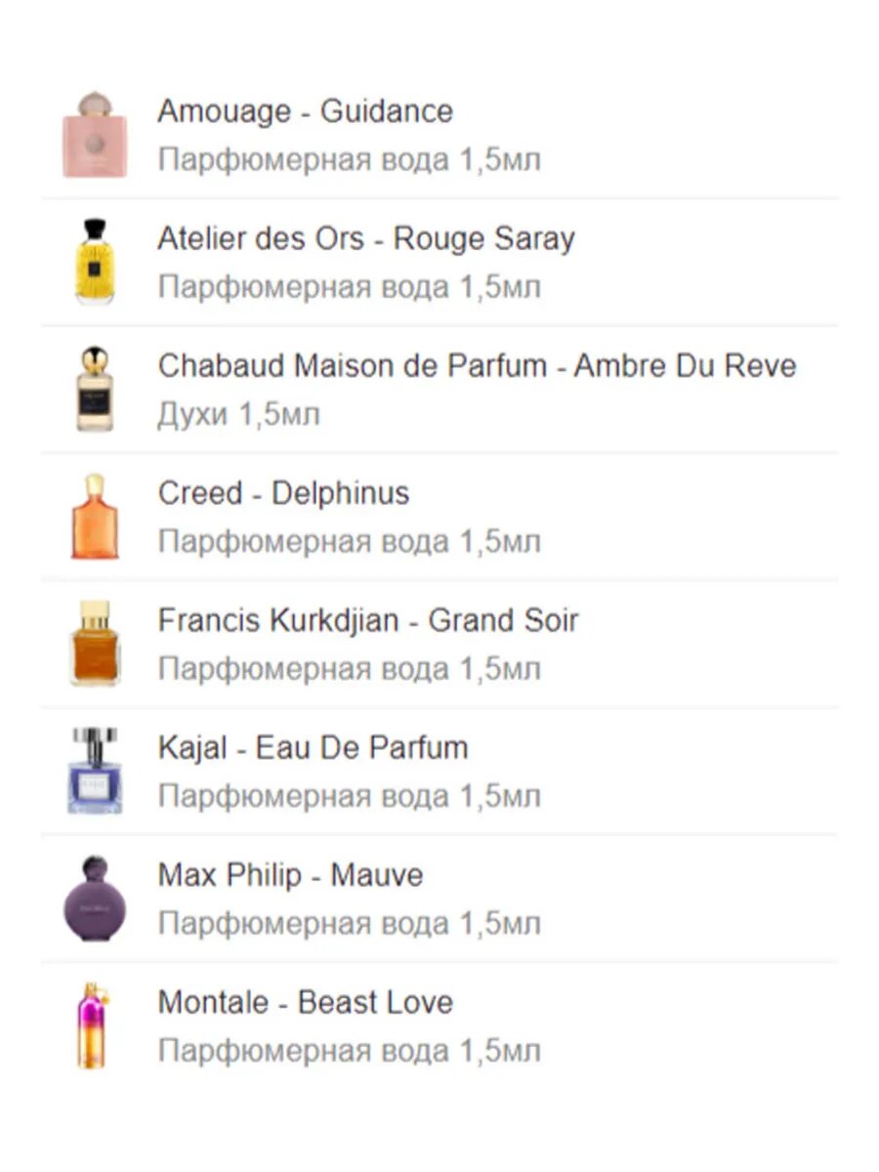879x1172 pixels.
Task: Select the Kajal - Eau De Parfum title
Action: click(x=313, y=748)
